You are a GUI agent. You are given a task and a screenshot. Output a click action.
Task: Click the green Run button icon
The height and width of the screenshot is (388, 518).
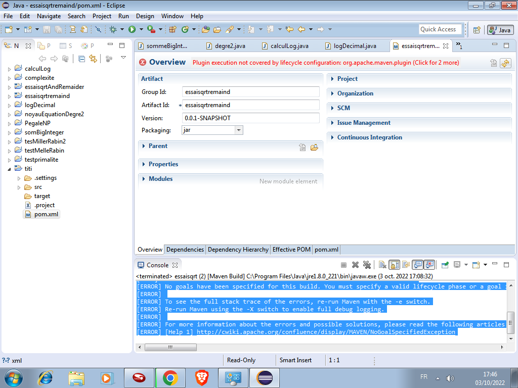[132, 29]
